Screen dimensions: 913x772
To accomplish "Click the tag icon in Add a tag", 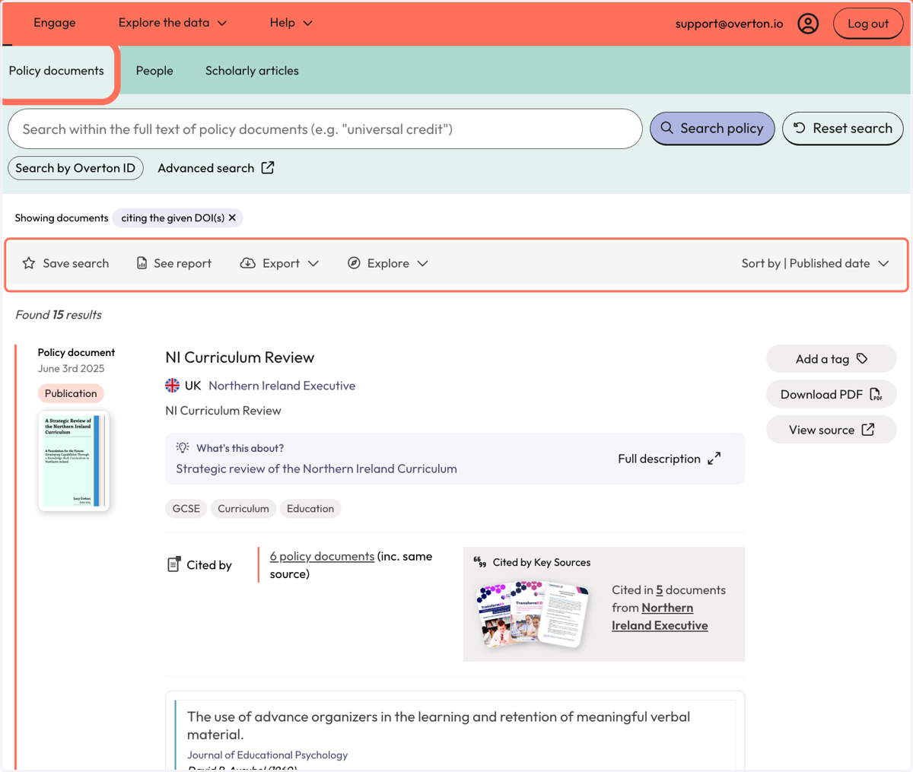I will click(x=862, y=358).
